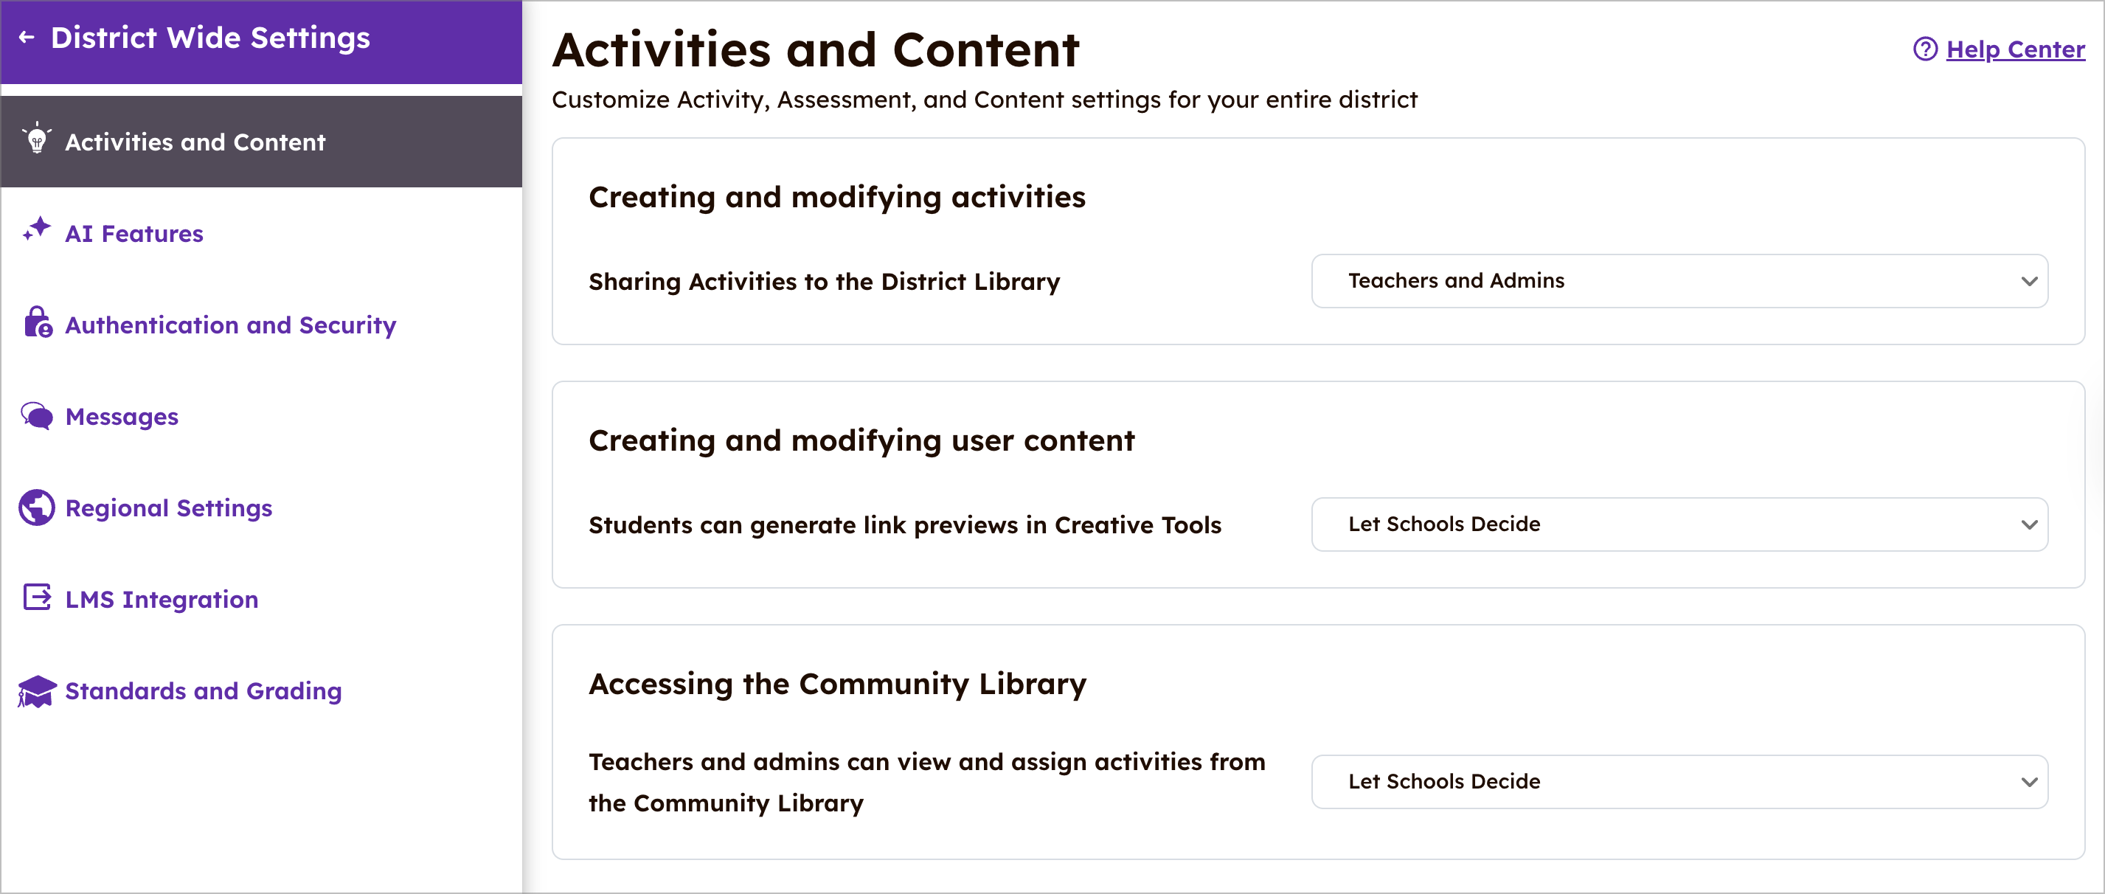
Task: Expand the Teachers and Admins dropdown chevron
Action: (x=2028, y=281)
